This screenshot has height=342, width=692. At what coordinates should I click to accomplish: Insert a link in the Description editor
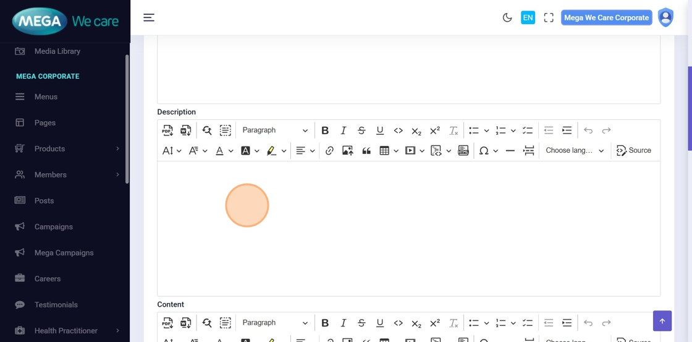coord(329,151)
